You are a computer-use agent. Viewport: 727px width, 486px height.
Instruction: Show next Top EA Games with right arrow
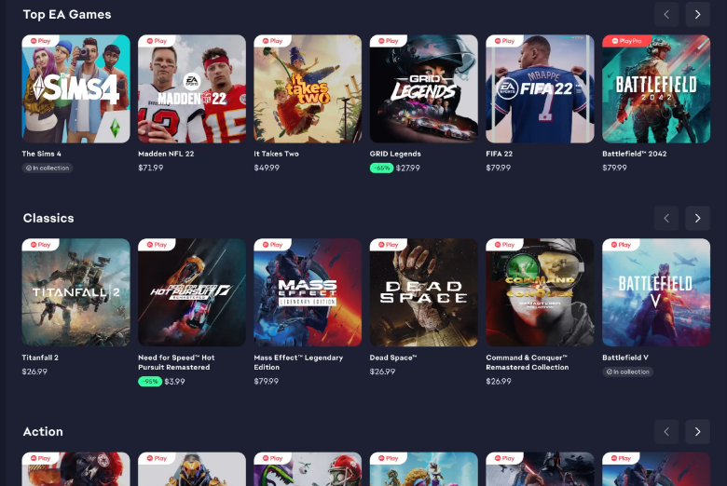coord(697,14)
